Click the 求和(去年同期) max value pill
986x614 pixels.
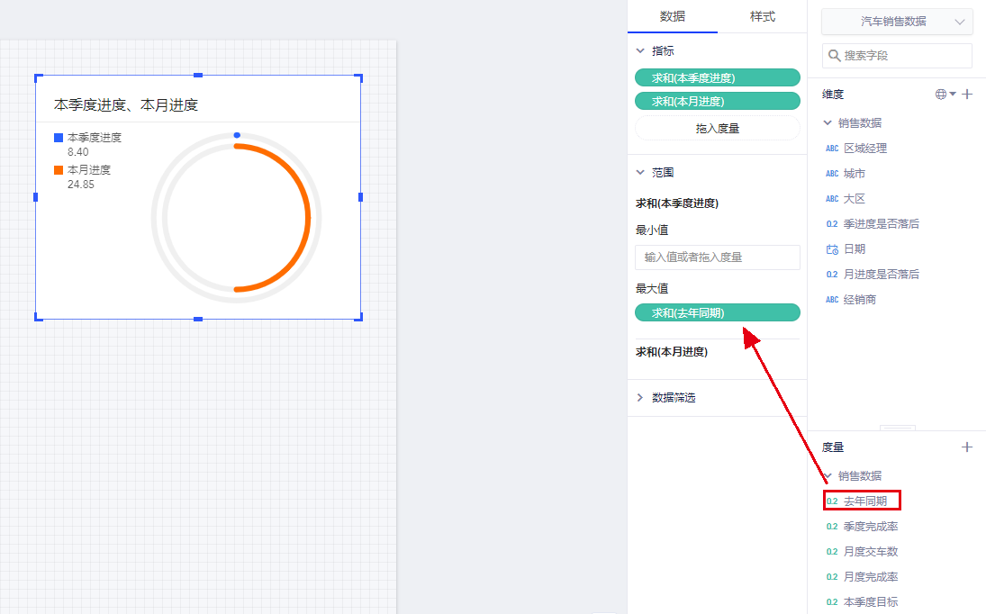click(x=717, y=312)
